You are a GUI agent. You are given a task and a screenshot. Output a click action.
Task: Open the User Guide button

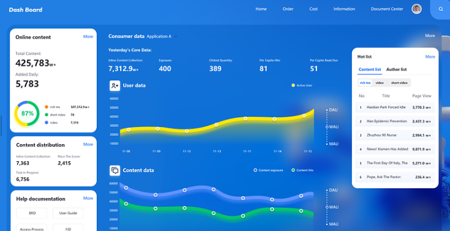(68, 213)
